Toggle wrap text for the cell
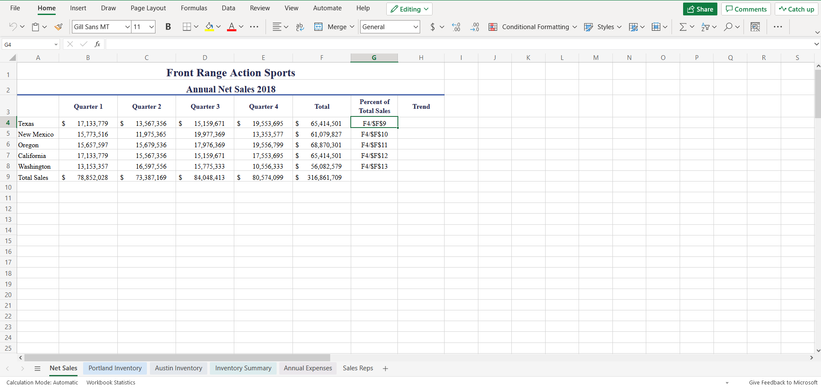The height and width of the screenshot is (387, 821). (x=299, y=27)
